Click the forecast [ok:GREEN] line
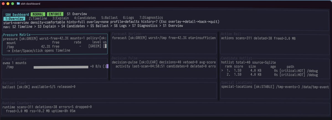Viewport: 332px width, 120px height. pyautogui.click(x=164, y=38)
